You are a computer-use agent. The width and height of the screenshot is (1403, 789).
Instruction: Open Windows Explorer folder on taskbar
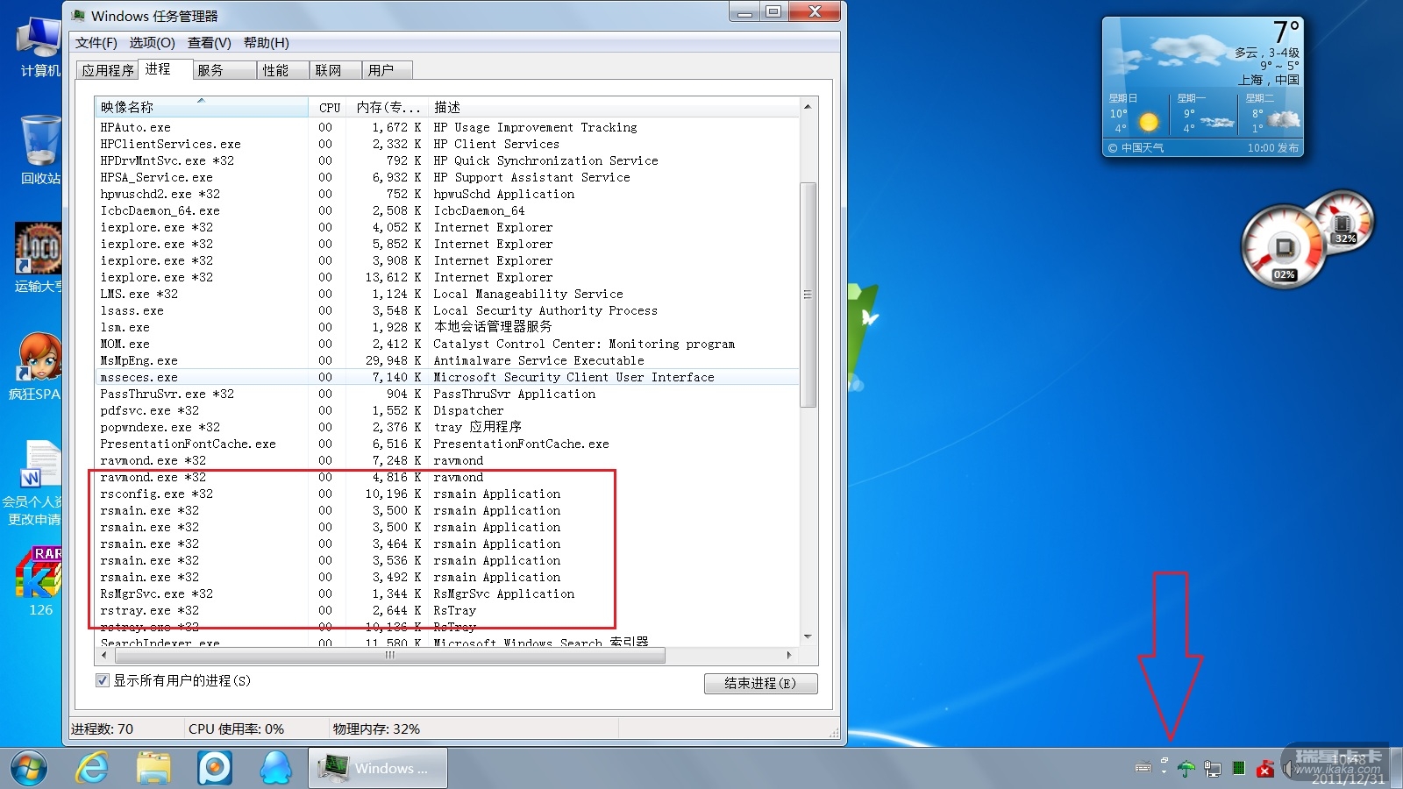pyautogui.click(x=153, y=768)
